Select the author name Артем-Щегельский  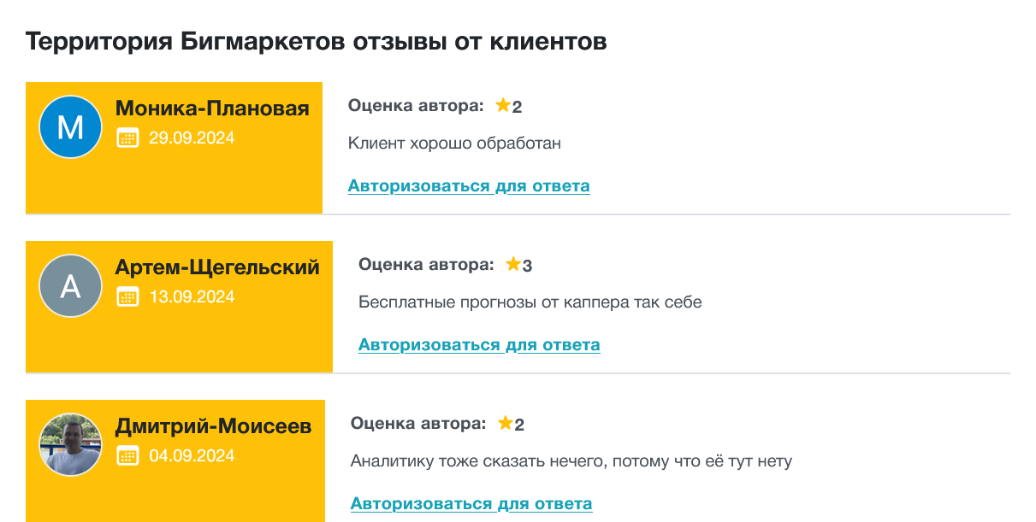217,267
